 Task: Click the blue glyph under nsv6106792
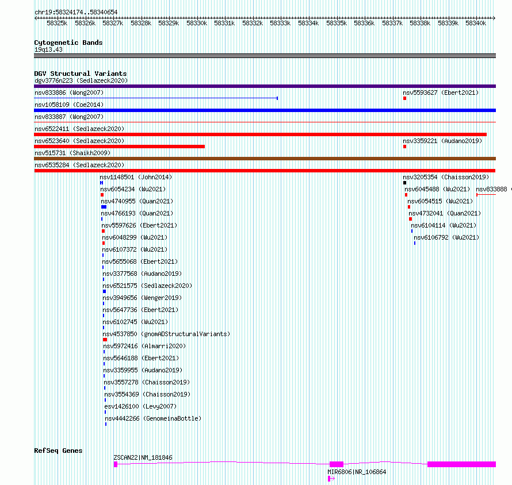click(x=415, y=243)
